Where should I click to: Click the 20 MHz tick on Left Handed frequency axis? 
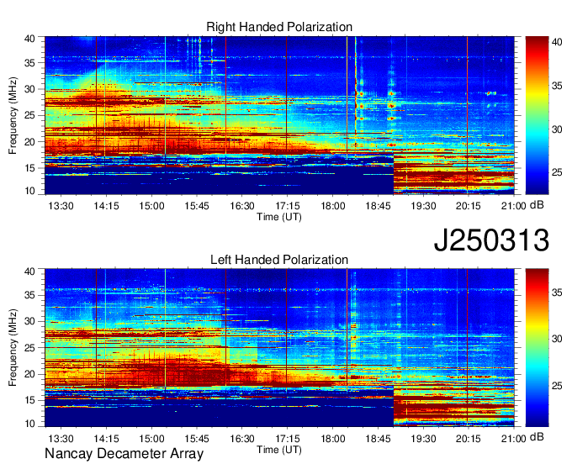pos(29,374)
